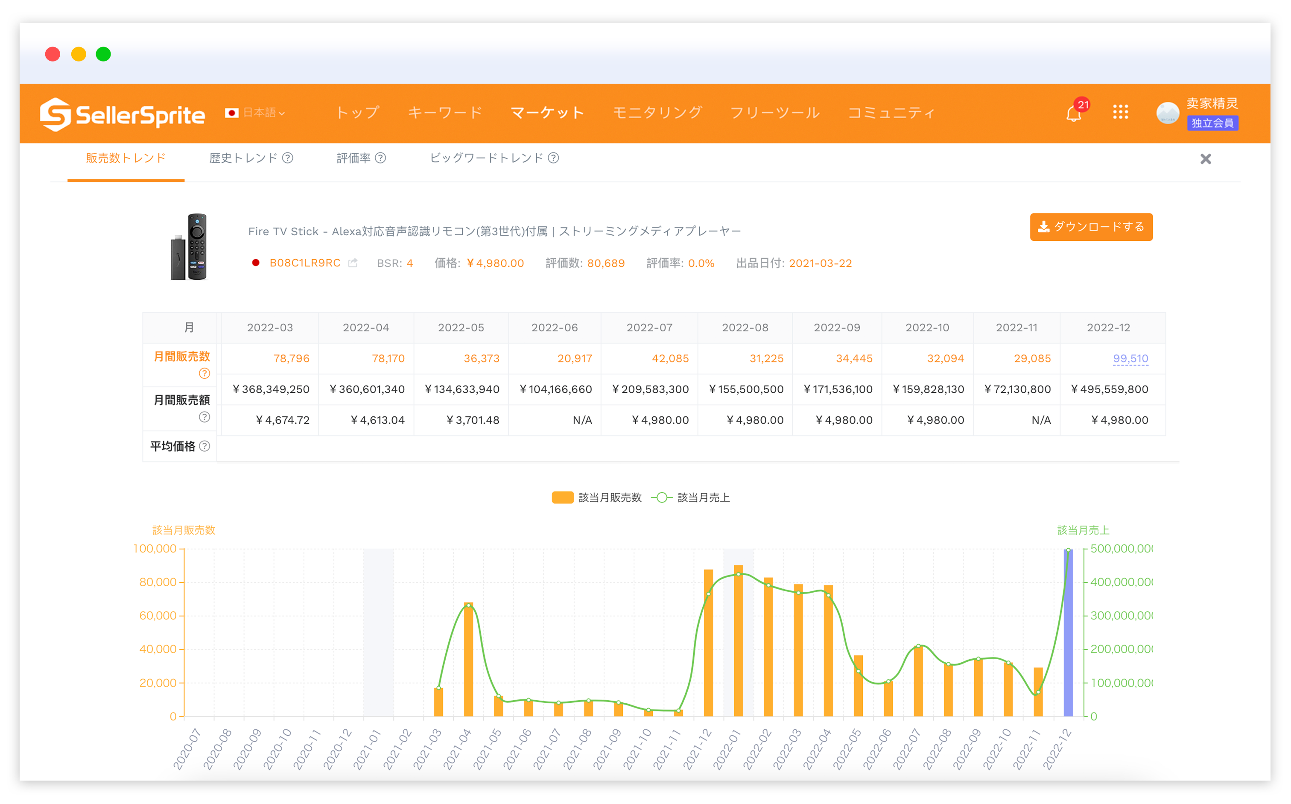Open フリーツール navigation menu
This screenshot has height=804, width=1291.
point(775,113)
